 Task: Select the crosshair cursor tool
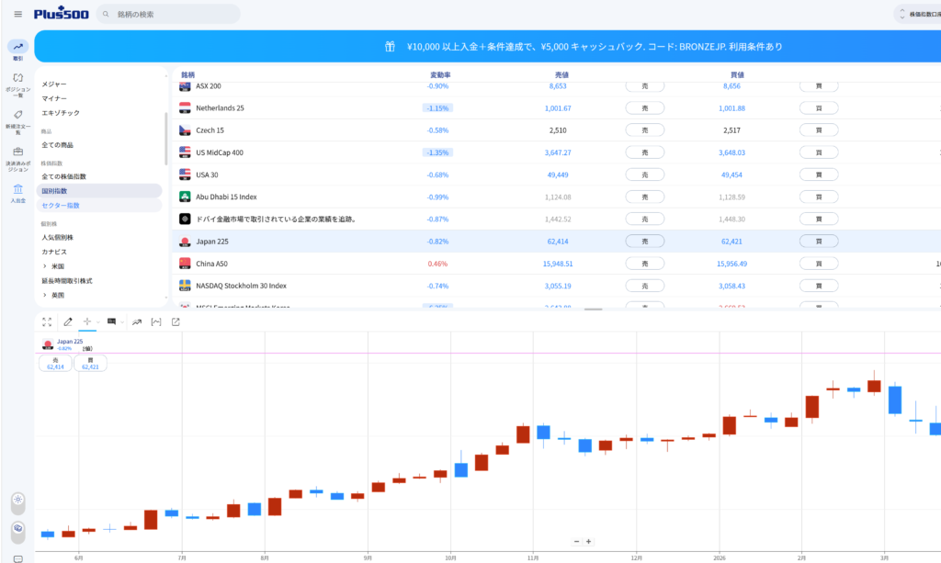click(87, 321)
